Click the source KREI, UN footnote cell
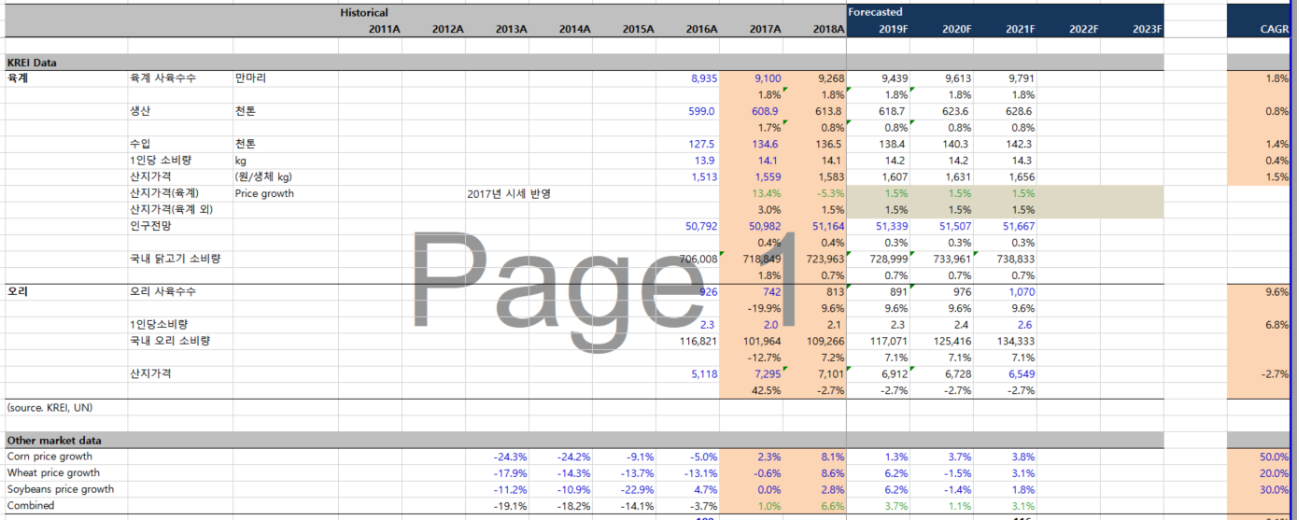Viewport: 1297px width, 520px height. (x=49, y=408)
